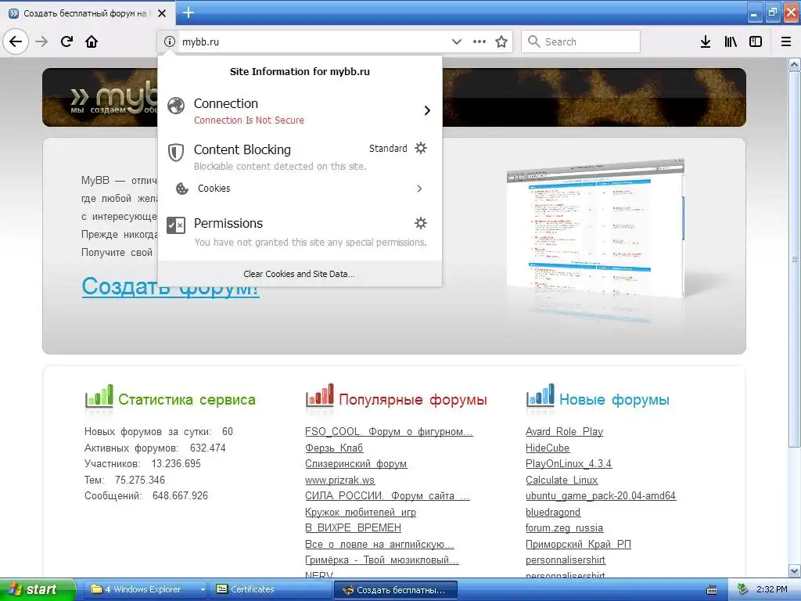
Task: Click the Content Blocking shield icon
Action: pos(176,152)
